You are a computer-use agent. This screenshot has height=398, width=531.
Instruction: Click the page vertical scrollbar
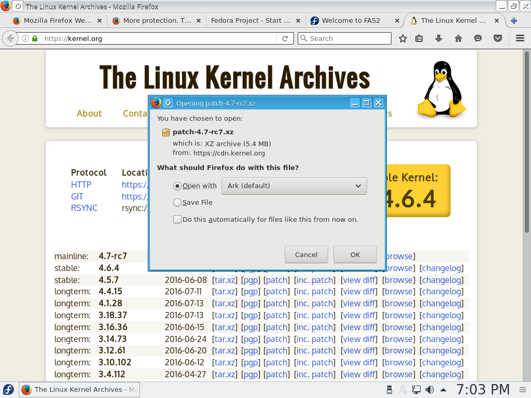(x=527, y=142)
